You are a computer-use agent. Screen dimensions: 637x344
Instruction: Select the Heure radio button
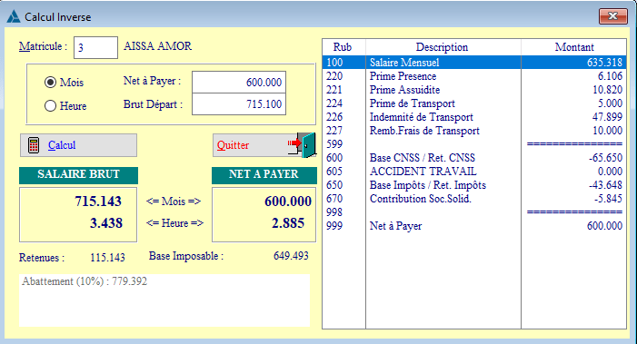click(x=50, y=106)
